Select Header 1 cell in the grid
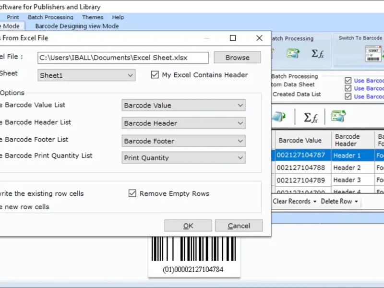The height and width of the screenshot is (288, 384). click(x=353, y=155)
